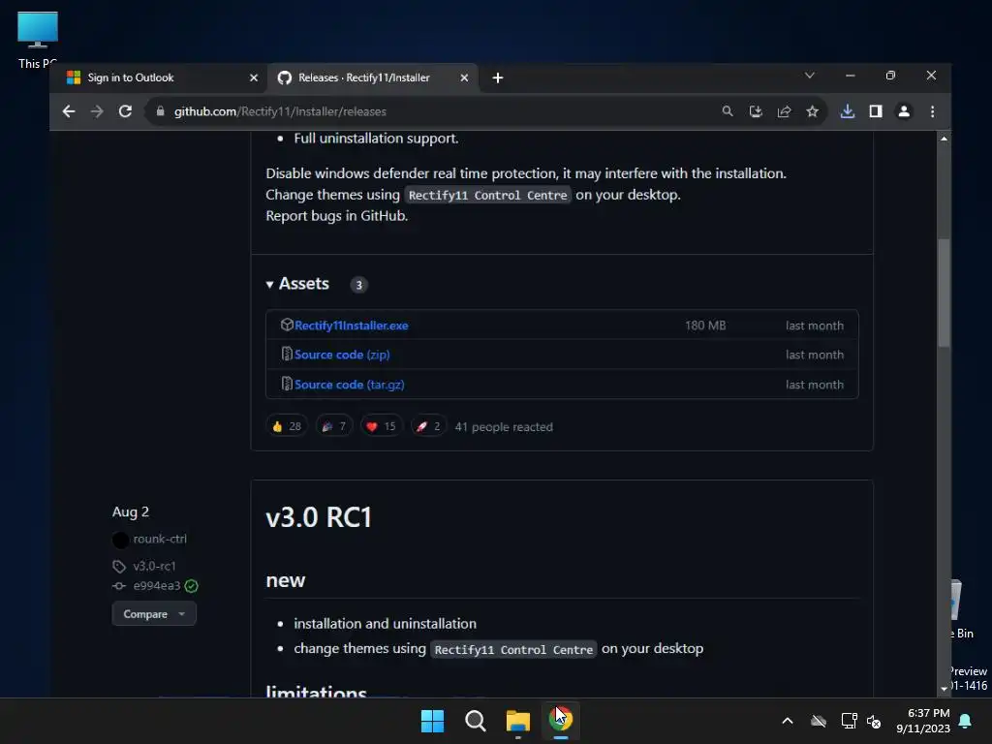The width and height of the screenshot is (992, 744).
Task: Click the page scrollbar thumb
Action: click(944, 293)
